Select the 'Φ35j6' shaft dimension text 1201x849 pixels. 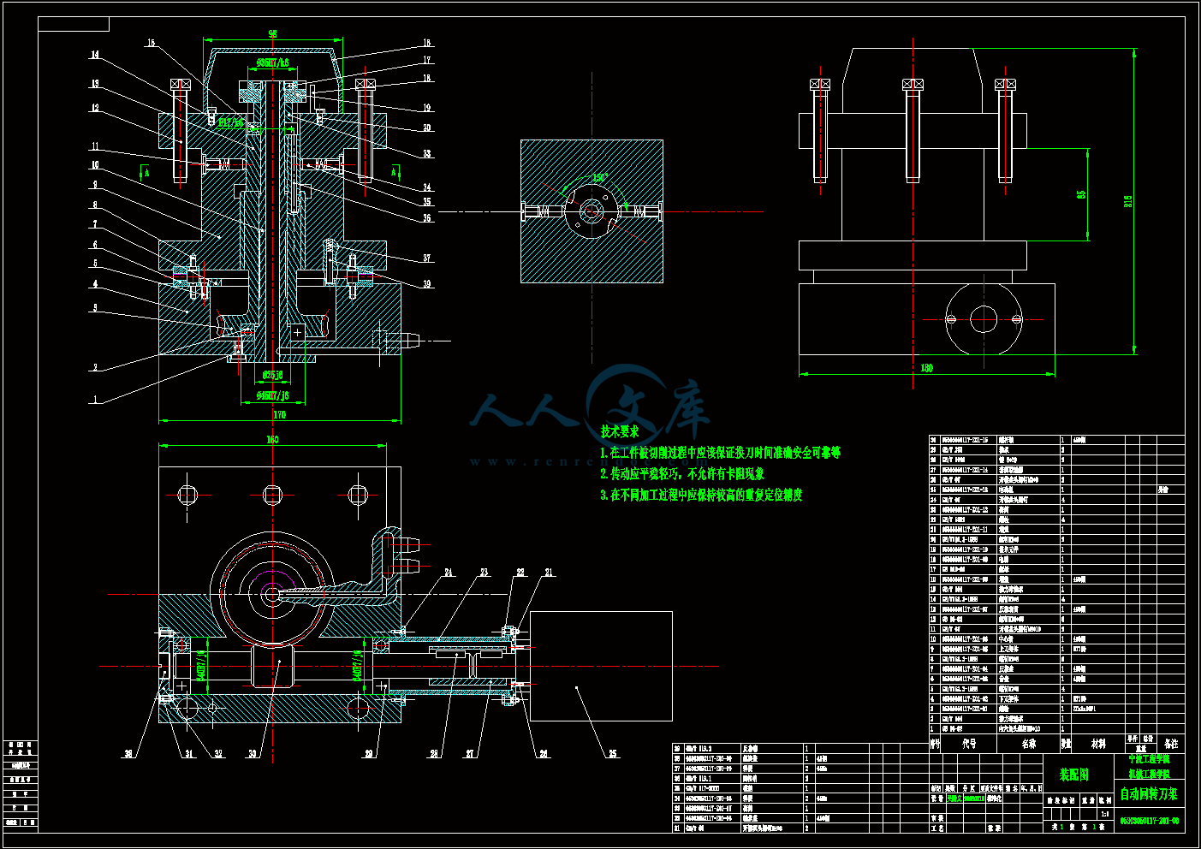pyautogui.click(x=272, y=376)
